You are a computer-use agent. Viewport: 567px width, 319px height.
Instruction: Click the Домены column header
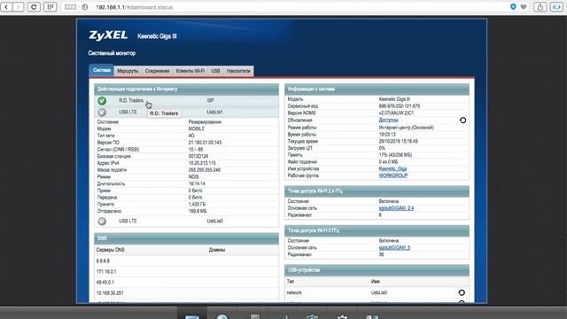[x=217, y=250]
